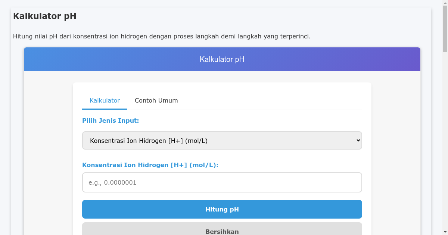Click the active tab underline indicator

click(x=105, y=109)
